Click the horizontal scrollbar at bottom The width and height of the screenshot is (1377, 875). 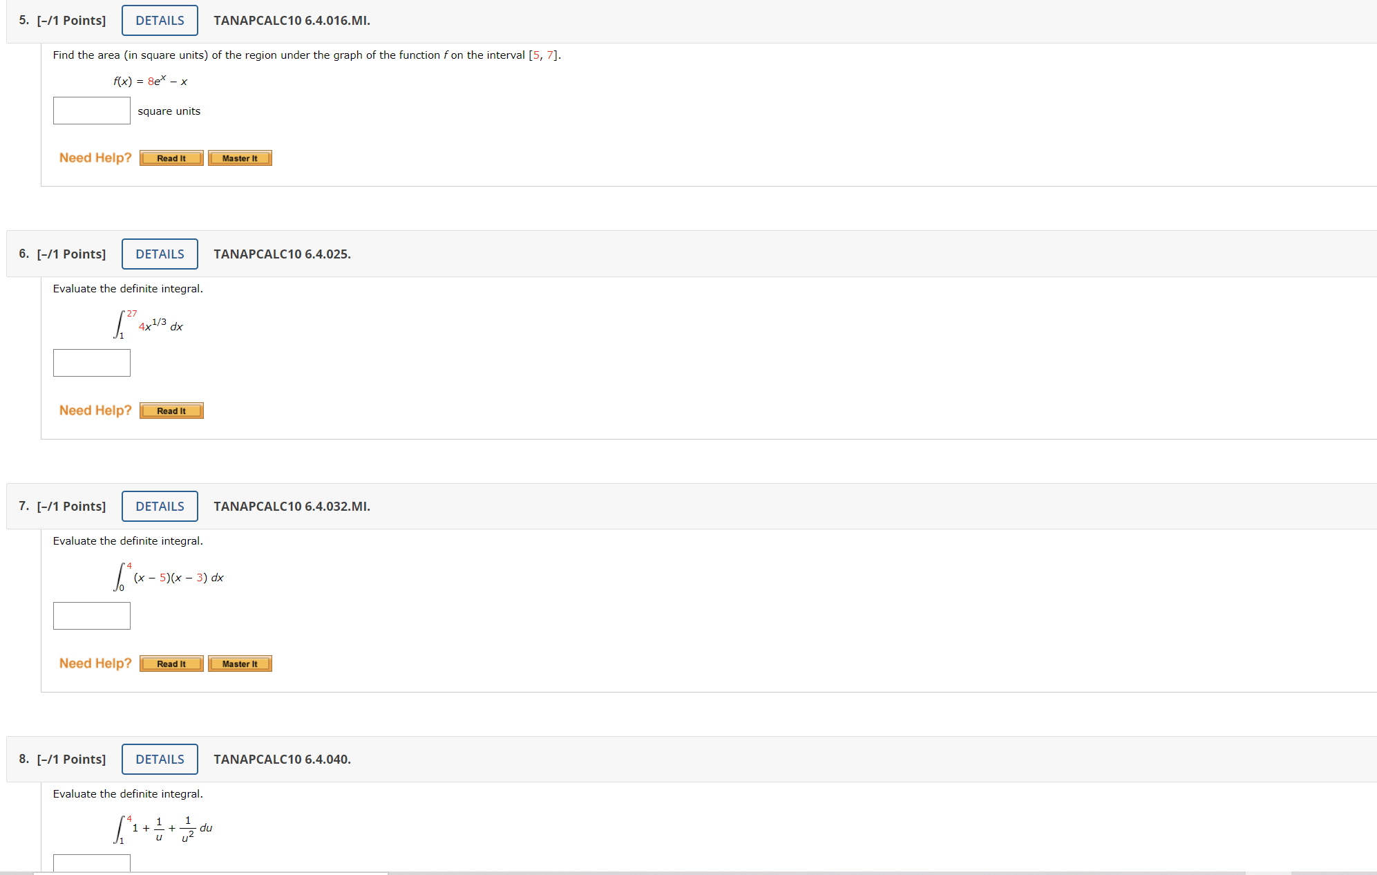[211, 873]
